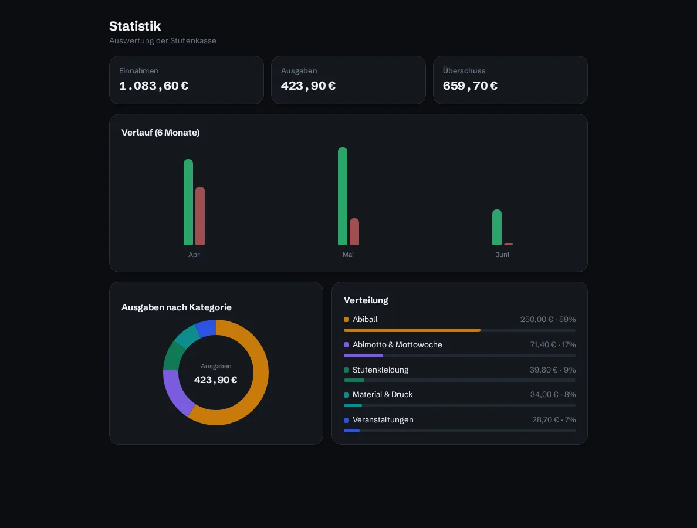Screen dimensions: 697x528
Task: Click the orange swatch next to Abiball
Action: (x=346, y=320)
